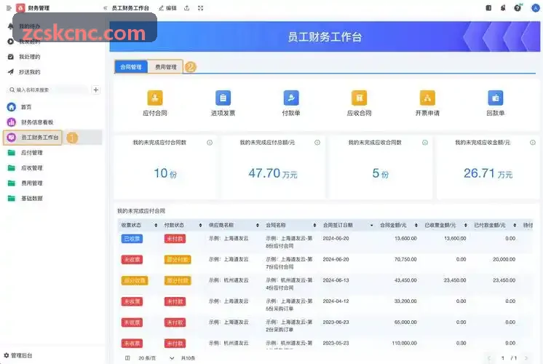The height and width of the screenshot is (364, 543).
Task: Go to 首页 in the sidebar
Action: 26,107
